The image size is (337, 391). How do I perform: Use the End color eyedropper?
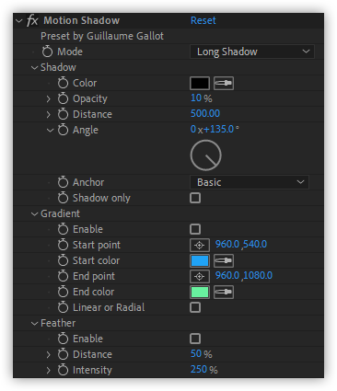224,292
